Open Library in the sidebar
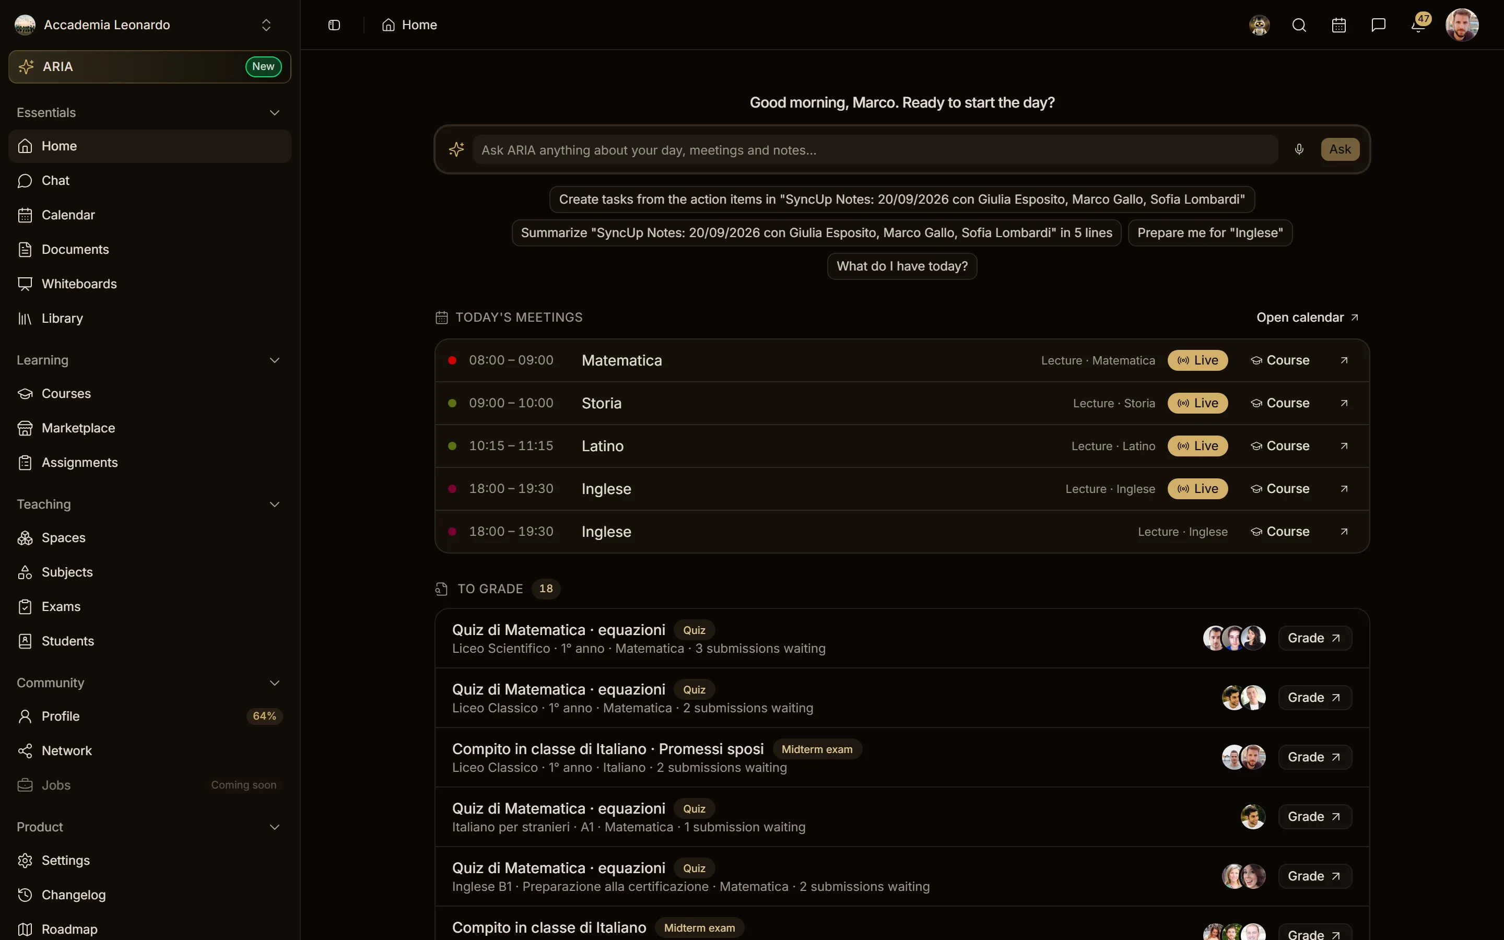This screenshot has height=940, width=1504. pyautogui.click(x=150, y=319)
